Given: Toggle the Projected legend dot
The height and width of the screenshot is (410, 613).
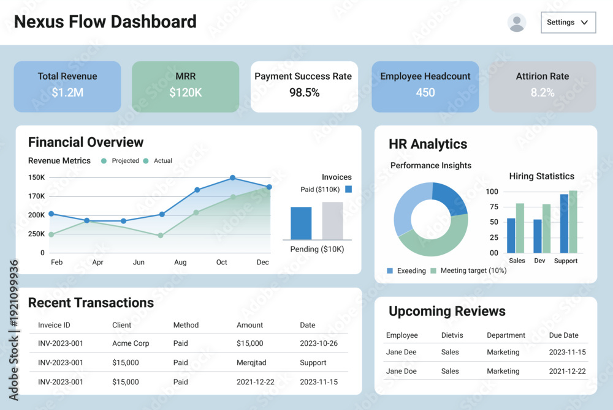Looking at the screenshot, I should (x=104, y=161).
